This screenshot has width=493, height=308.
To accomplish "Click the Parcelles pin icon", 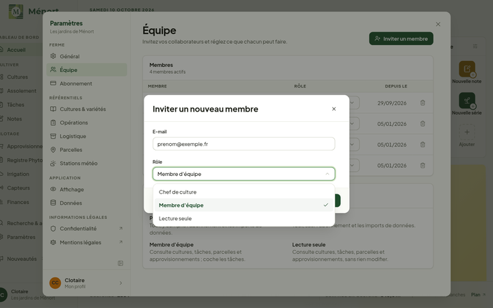I will pyautogui.click(x=53, y=149).
